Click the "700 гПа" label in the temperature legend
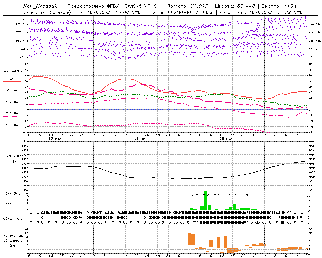 (12, 114)
